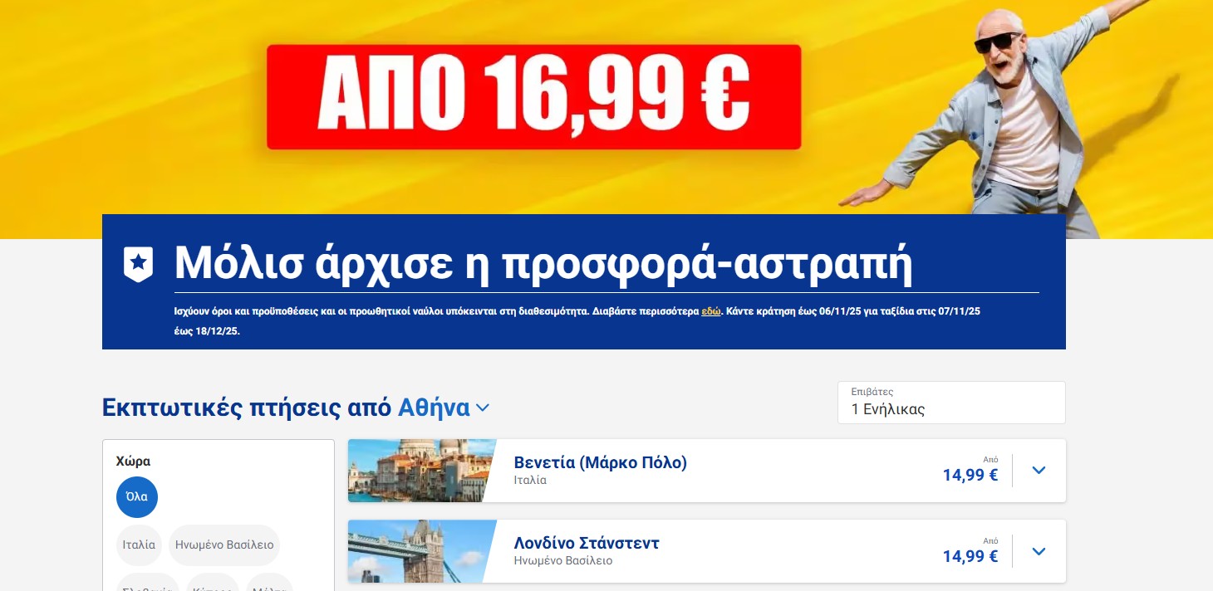Expand the Βενετία (Μάρκο Πόλο) flight card arrow
Screen dimensions: 1213x591
1039,471
